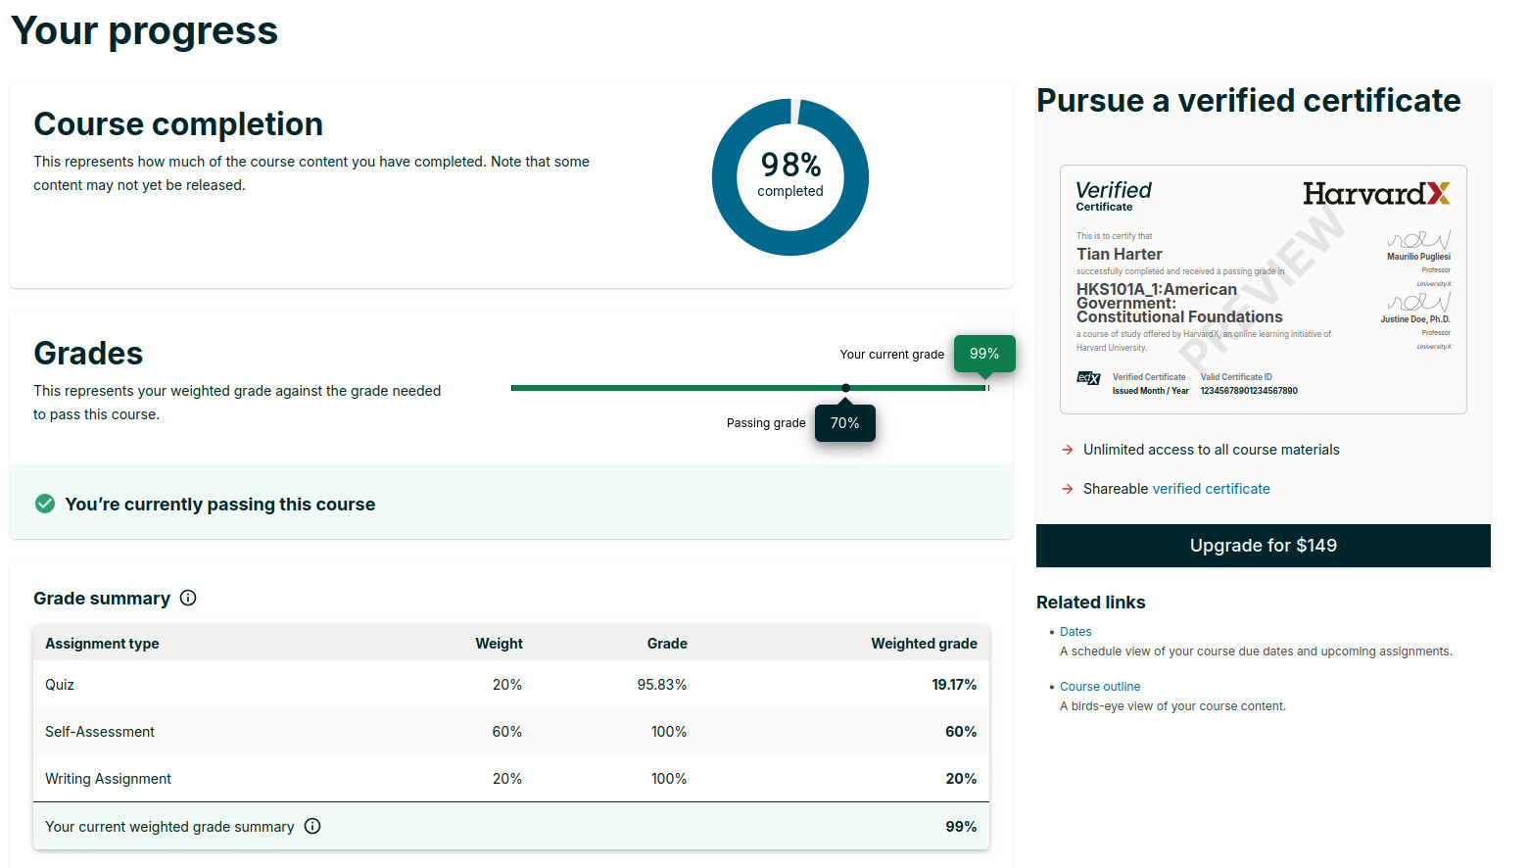Click the total weighted grade 99%

[961, 827]
